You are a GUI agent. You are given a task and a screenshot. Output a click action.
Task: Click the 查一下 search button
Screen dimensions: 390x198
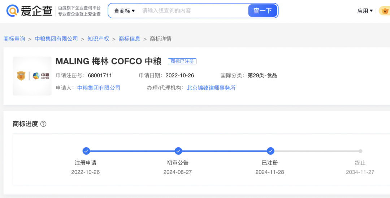pos(263,11)
